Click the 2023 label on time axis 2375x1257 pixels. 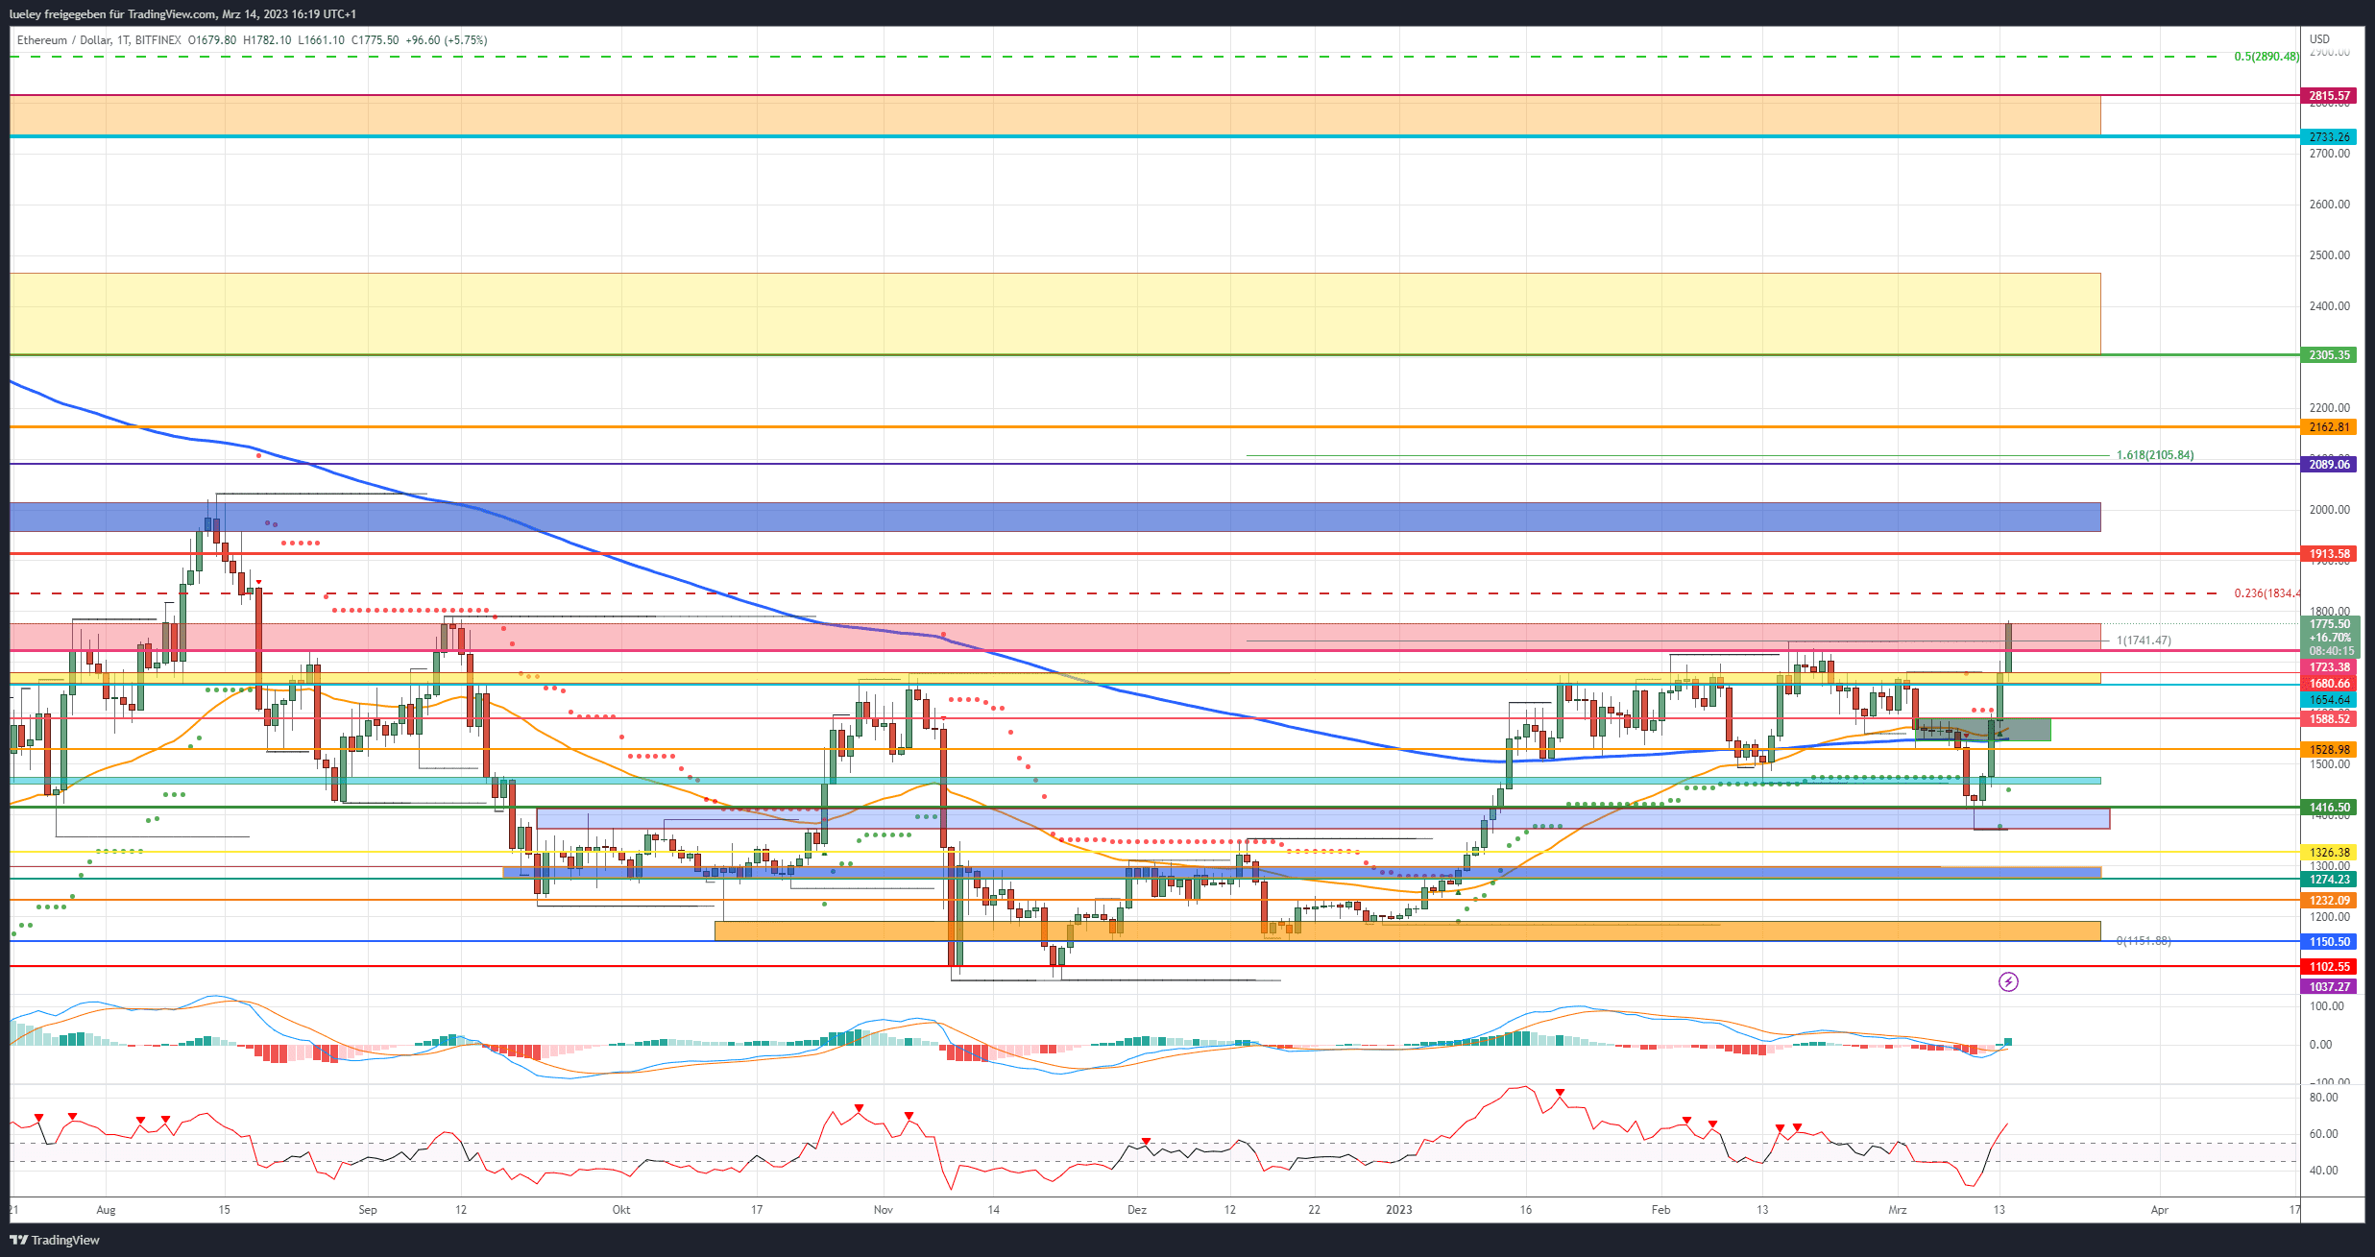[x=1399, y=1210]
